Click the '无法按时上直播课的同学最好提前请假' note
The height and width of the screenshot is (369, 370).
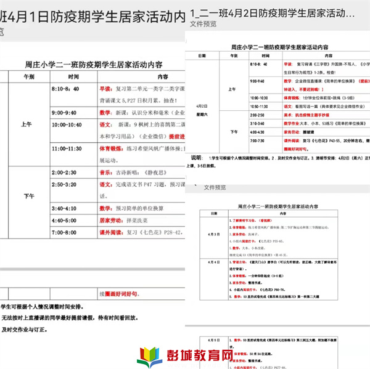[x=70, y=318]
